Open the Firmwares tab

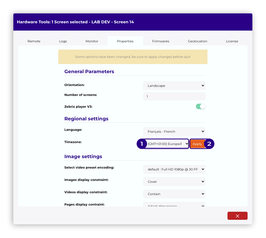click(x=161, y=41)
